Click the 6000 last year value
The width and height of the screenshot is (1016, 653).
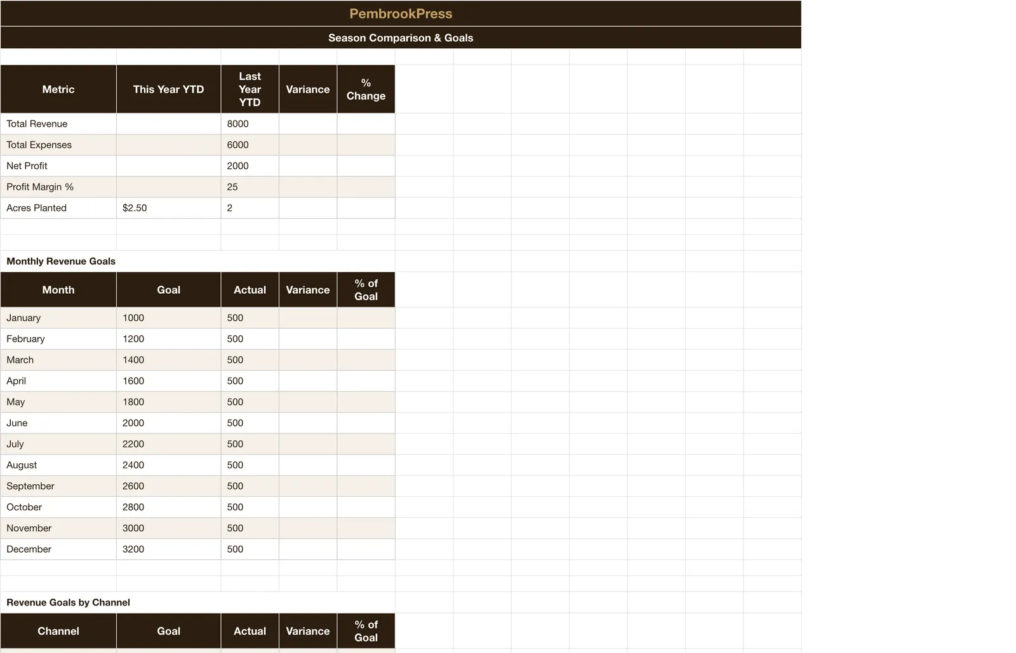pyautogui.click(x=250, y=145)
